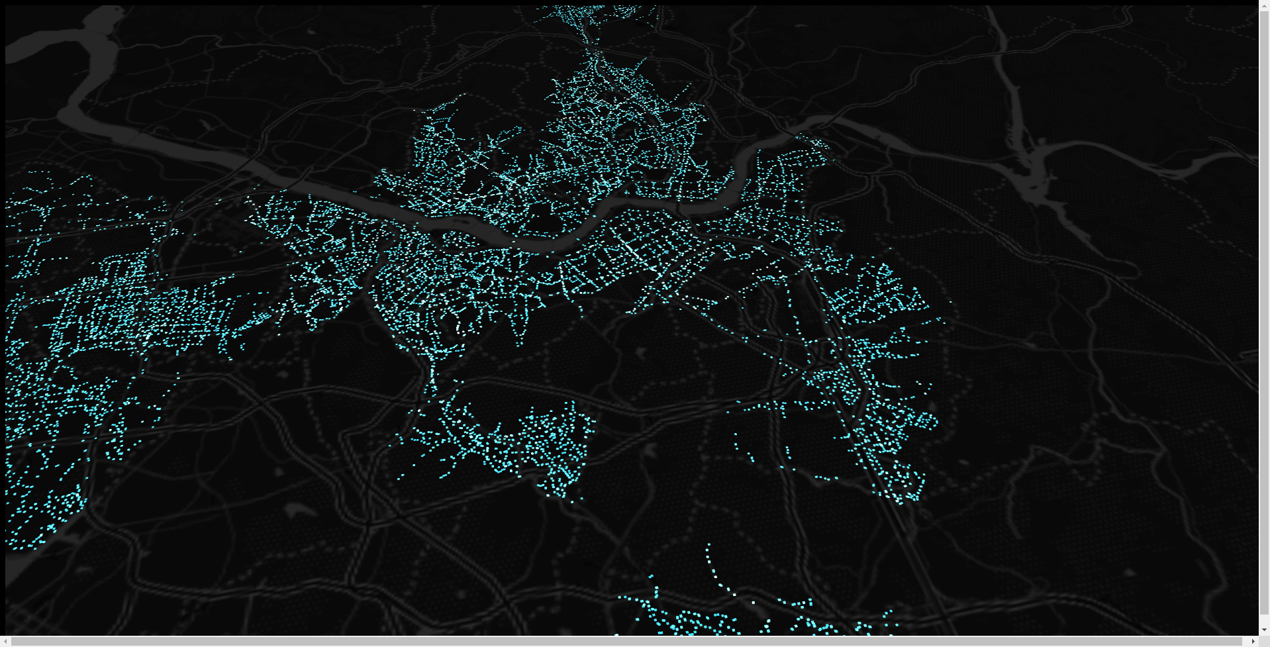Click the vertical scrollbar's down arrow

[x=1264, y=630]
